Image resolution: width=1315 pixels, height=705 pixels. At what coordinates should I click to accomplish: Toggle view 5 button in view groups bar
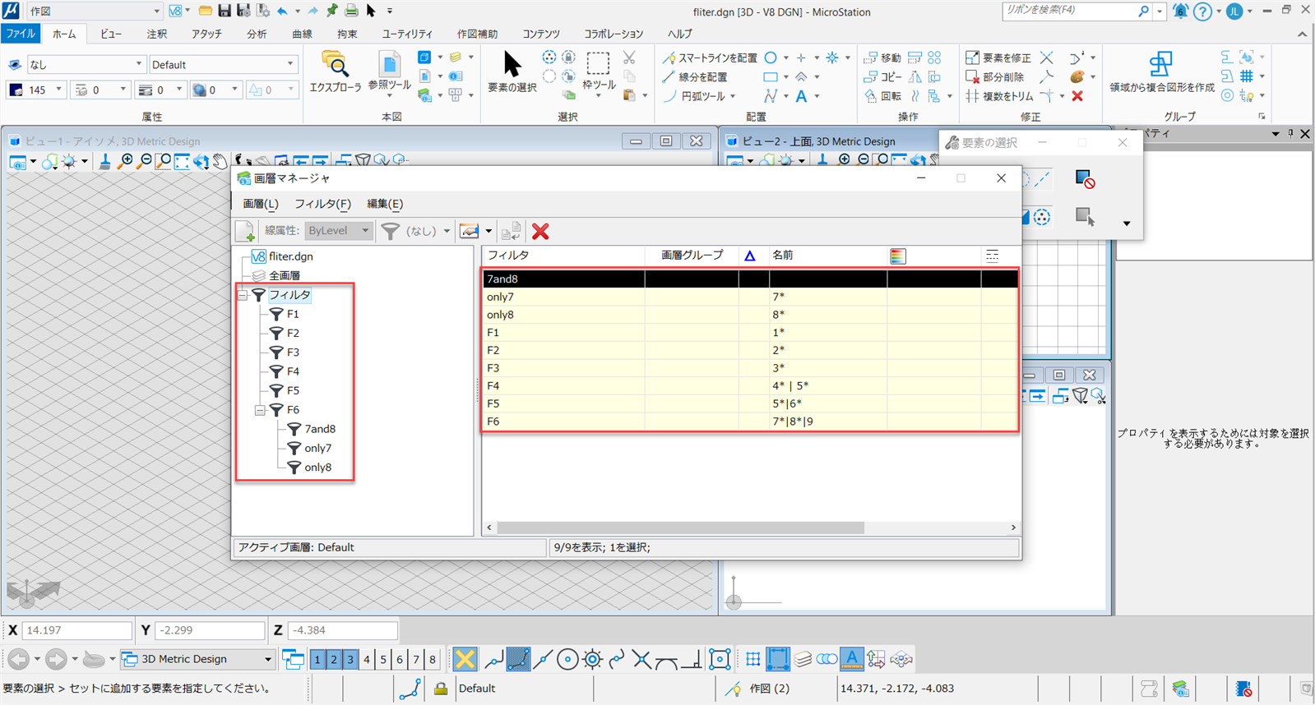click(383, 659)
